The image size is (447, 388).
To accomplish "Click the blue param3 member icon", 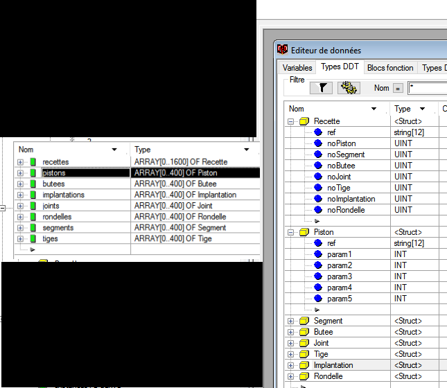I will [x=318, y=276].
